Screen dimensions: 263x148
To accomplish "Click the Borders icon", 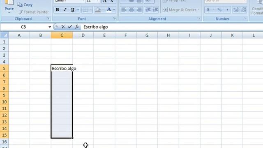I will coord(85,10).
